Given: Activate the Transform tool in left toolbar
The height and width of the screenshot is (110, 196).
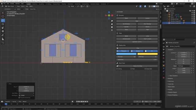Looking at the screenshot, I should pos(3,31).
